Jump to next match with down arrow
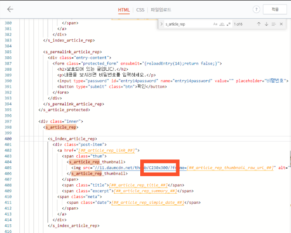The width and height of the screenshot is (291, 233). coord(266,24)
